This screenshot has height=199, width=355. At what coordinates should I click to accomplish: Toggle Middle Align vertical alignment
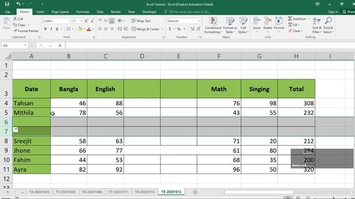106,21
